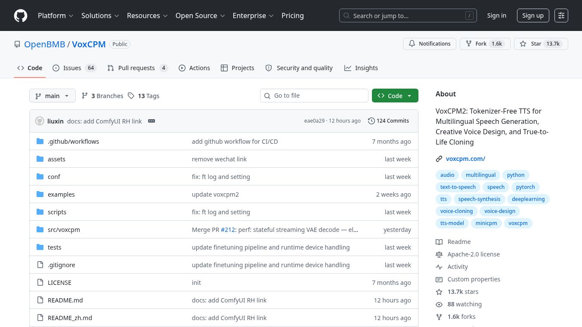Click the tests folder icon
Viewport: 582px width, 327px height.
click(x=40, y=247)
